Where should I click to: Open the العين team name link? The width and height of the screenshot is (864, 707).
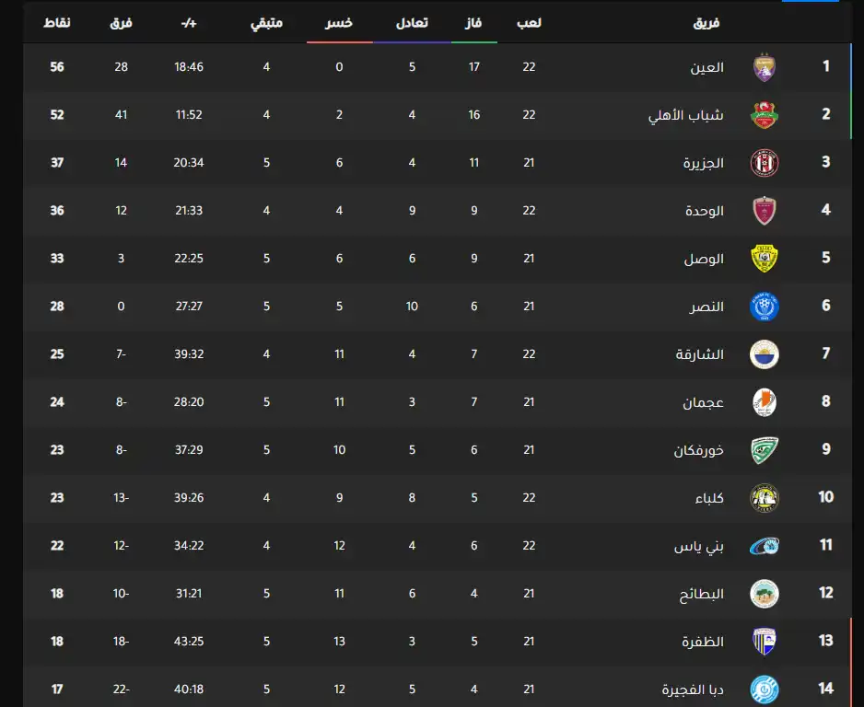[x=707, y=67]
